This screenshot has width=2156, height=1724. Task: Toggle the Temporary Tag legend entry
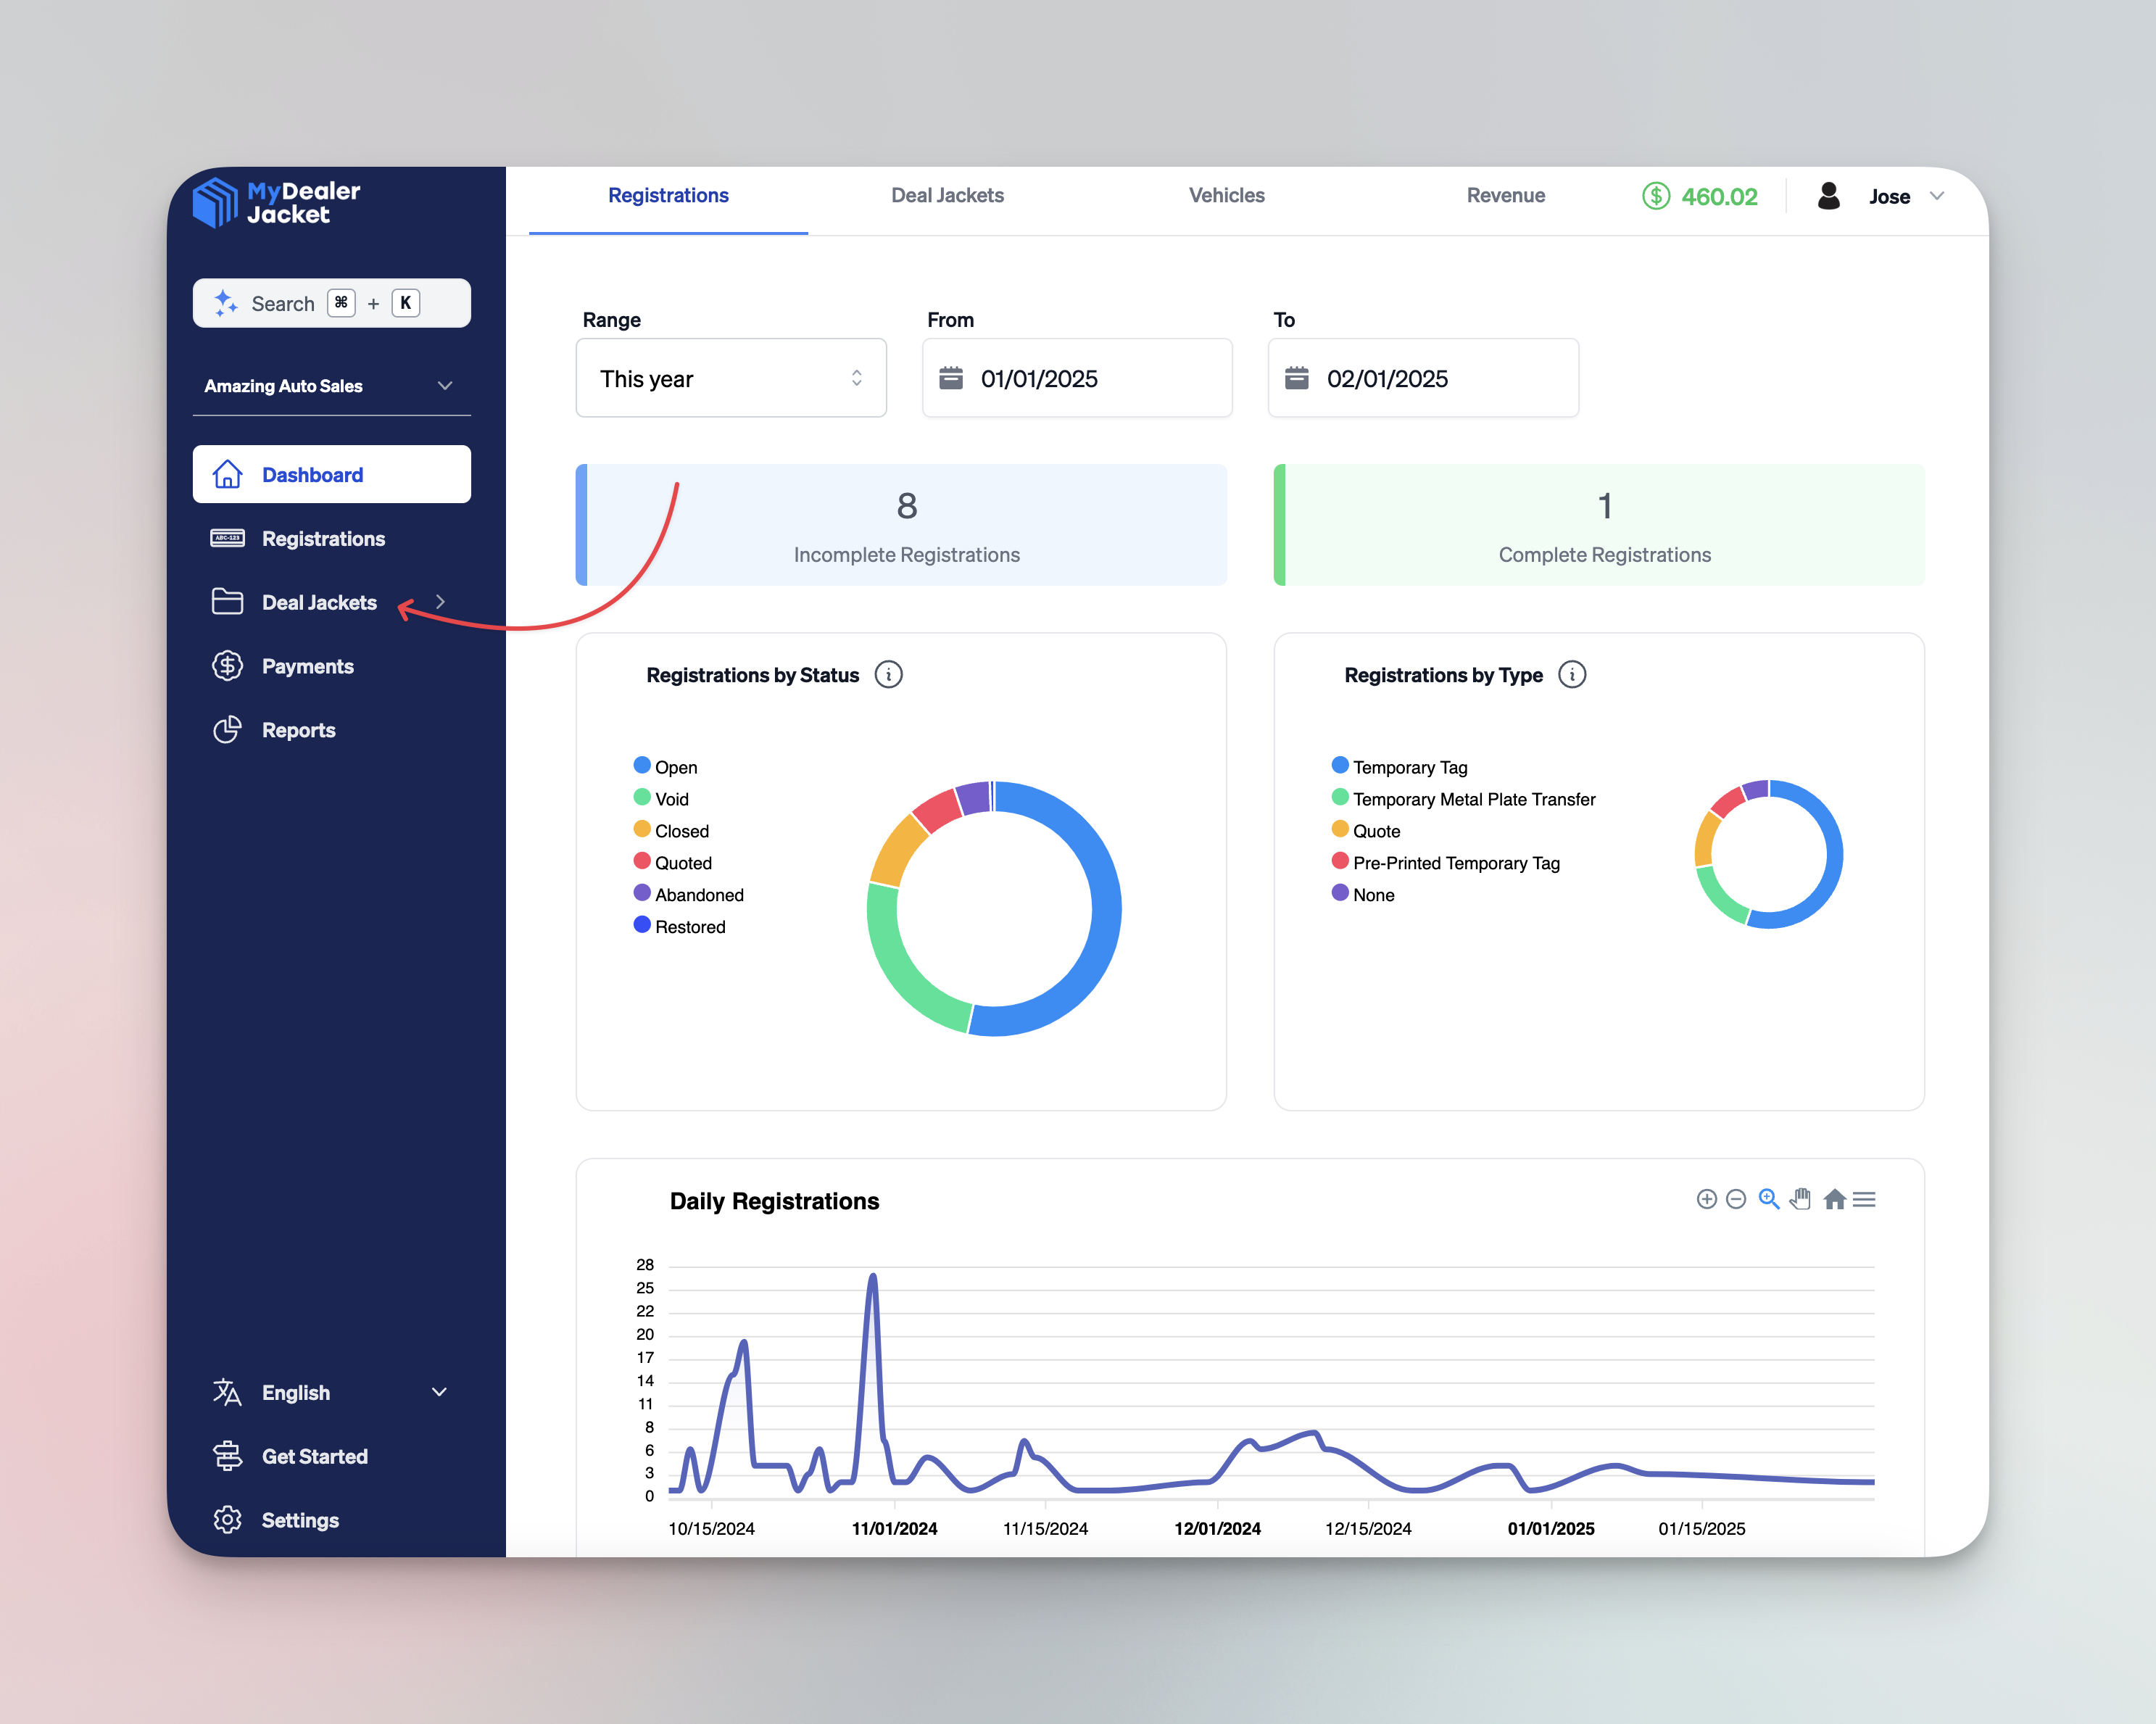pyautogui.click(x=1409, y=767)
